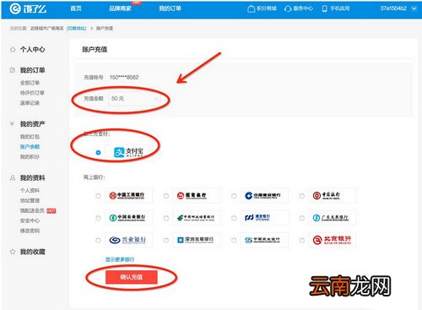Click the [切换地址] link in breadcrumb
Screen dimensions: 422x310
(x=76, y=28)
